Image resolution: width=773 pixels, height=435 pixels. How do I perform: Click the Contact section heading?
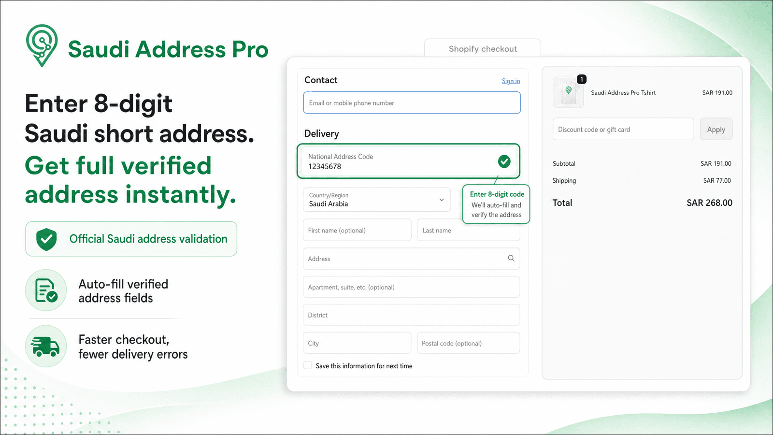pyautogui.click(x=321, y=80)
